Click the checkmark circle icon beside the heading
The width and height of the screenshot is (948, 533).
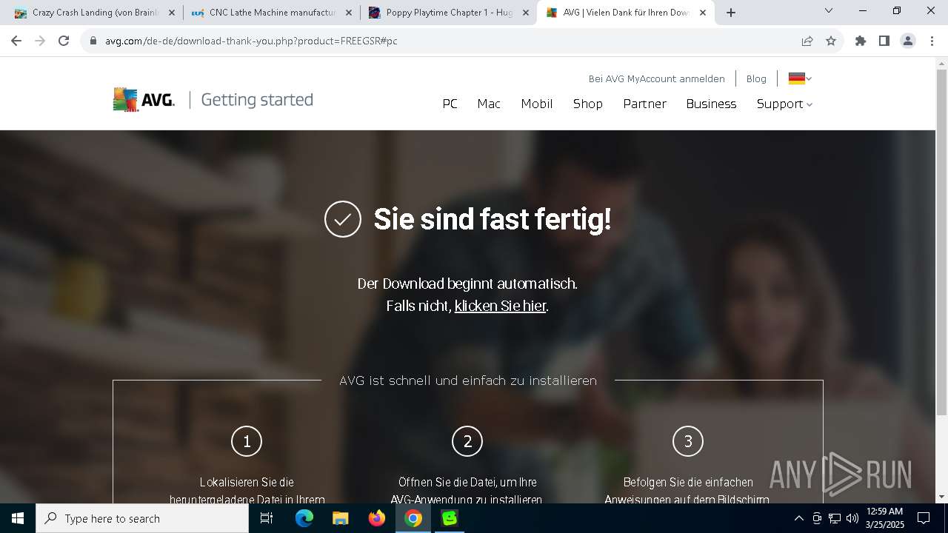pos(343,219)
